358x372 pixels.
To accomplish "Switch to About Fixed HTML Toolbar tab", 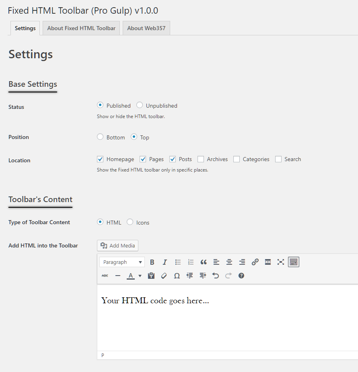I will pos(81,28).
